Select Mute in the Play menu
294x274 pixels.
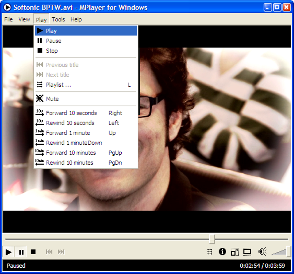[x=86, y=99]
